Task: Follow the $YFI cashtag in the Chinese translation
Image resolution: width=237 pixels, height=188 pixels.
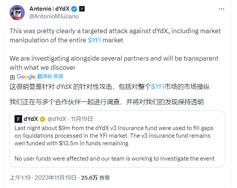Action: tap(158, 87)
